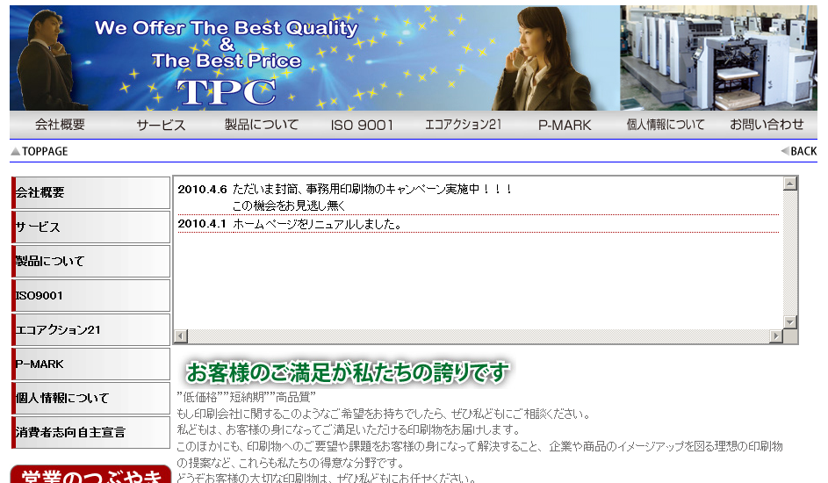Click the 営業のつぶやき red banner
Image resolution: width=828 pixels, height=483 pixels.
(x=90, y=474)
